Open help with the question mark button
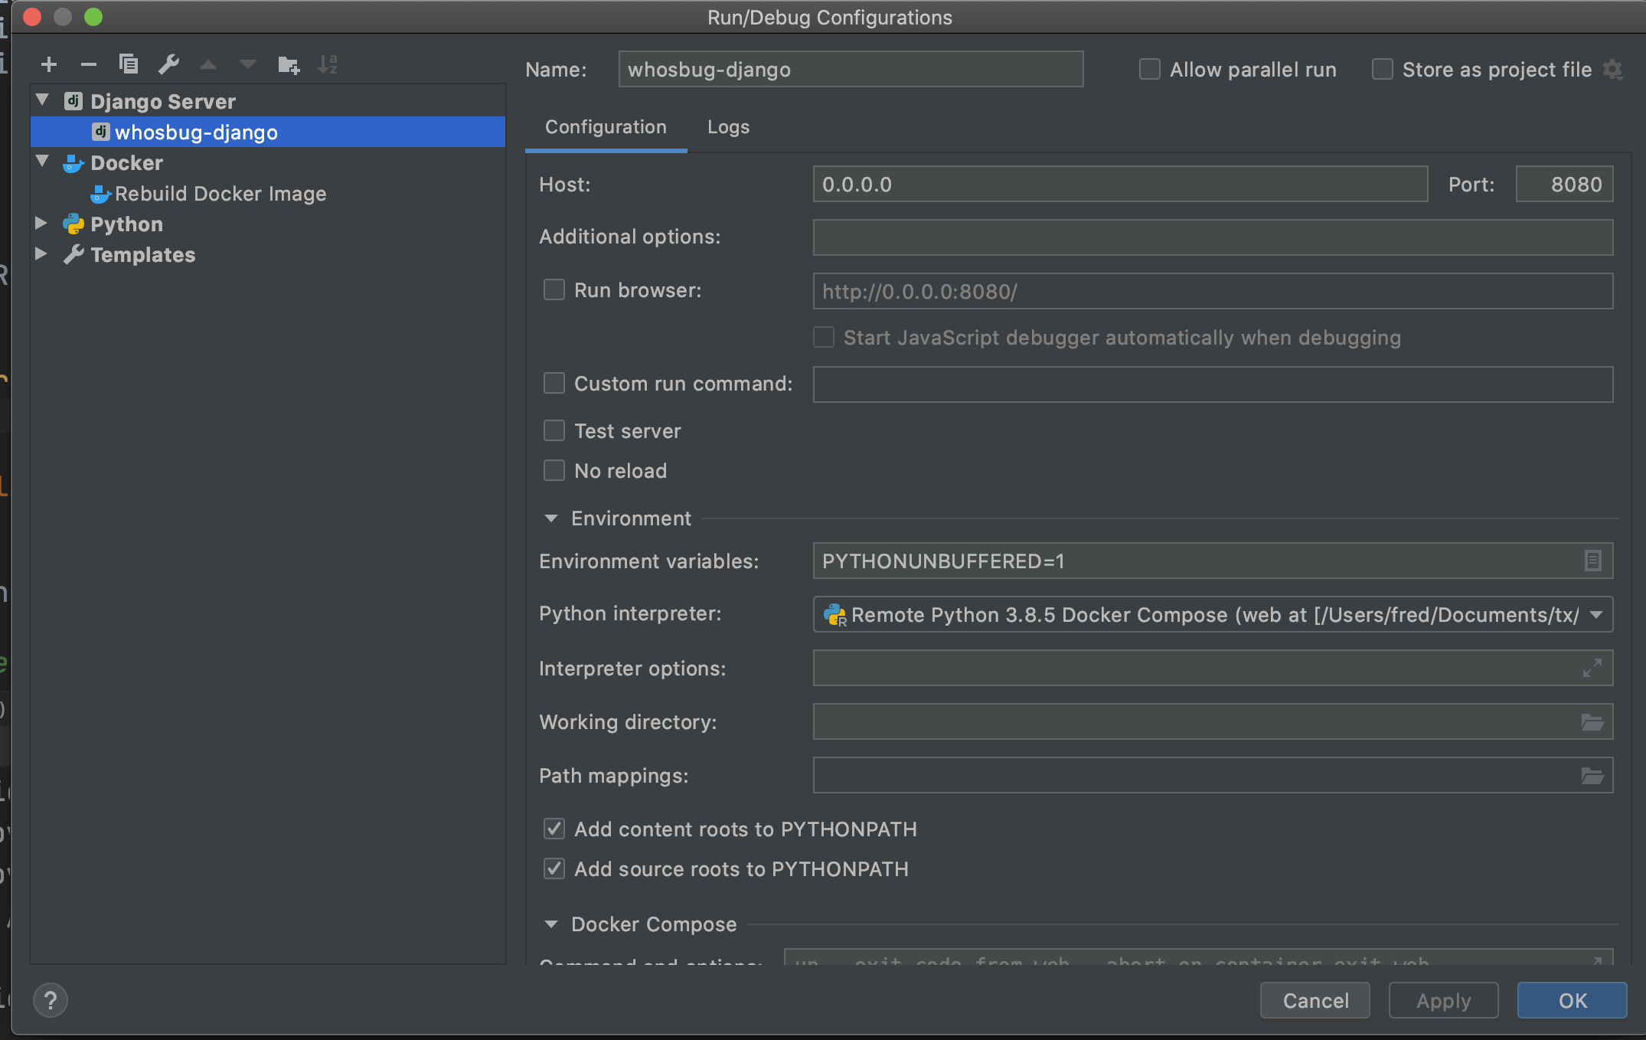The height and width of the screenshot is (1040, 1646). 51,1000
